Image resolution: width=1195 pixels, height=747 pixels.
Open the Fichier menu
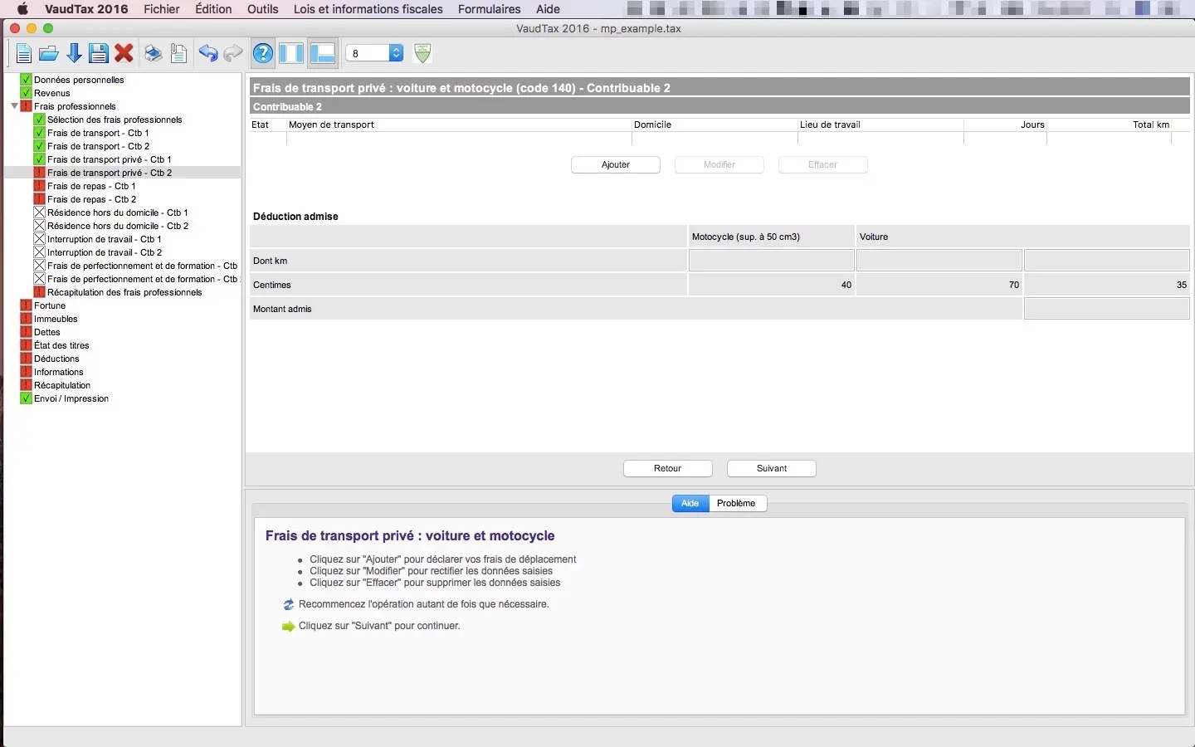(162, 9)
